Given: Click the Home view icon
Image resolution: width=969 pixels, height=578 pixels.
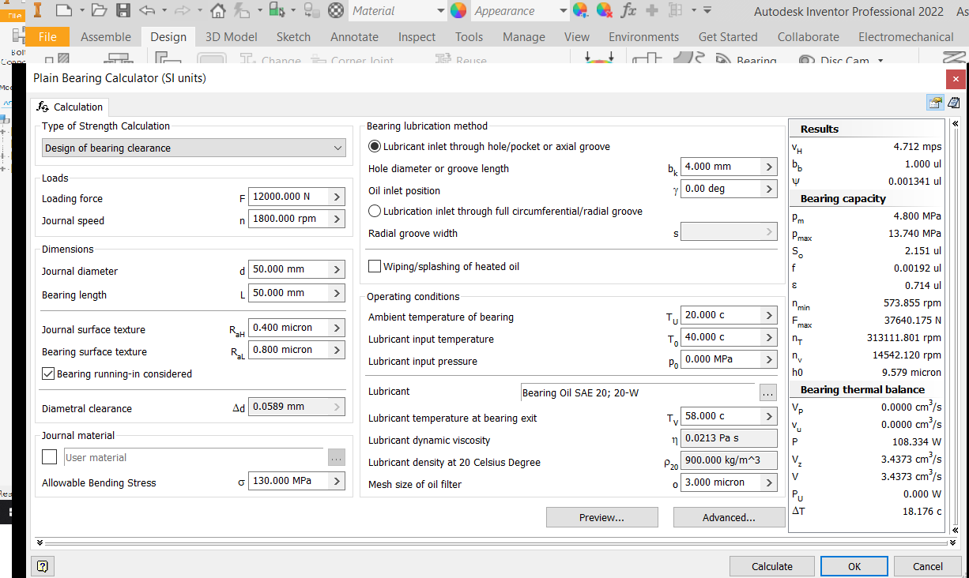Looking at the screenshot, I should click(x=218, y=10).
